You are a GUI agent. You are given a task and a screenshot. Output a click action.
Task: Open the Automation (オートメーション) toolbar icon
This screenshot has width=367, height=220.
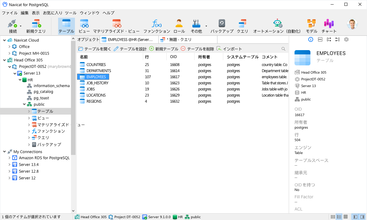(277, 26)
